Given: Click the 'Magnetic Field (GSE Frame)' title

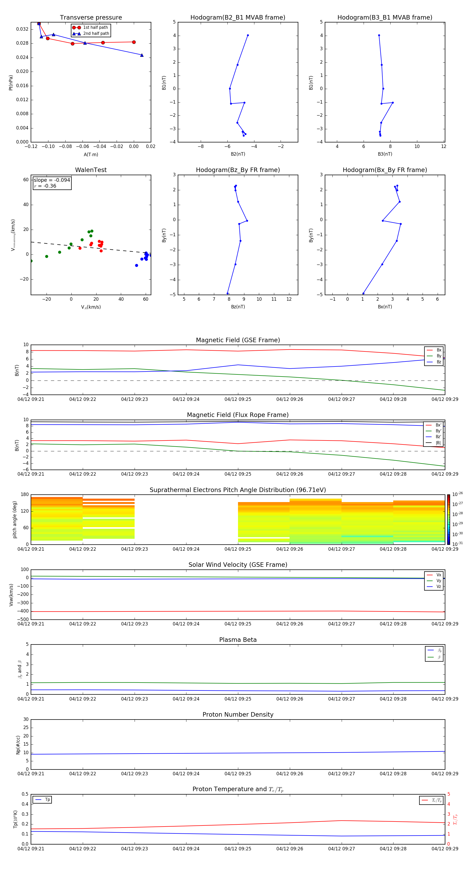Looking at the screenshot, I should (238, 340).
